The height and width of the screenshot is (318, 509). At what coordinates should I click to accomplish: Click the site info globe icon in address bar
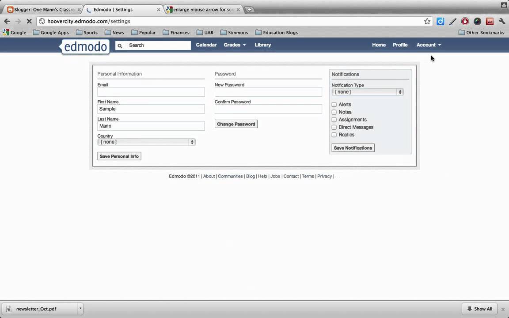[x=42, y=21]
